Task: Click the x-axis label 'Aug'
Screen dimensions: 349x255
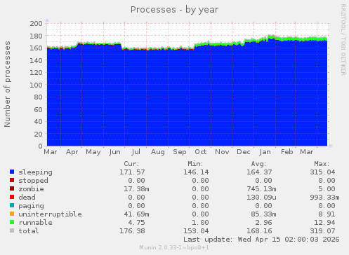Action: pyautogui.click(x=158, y=152)
